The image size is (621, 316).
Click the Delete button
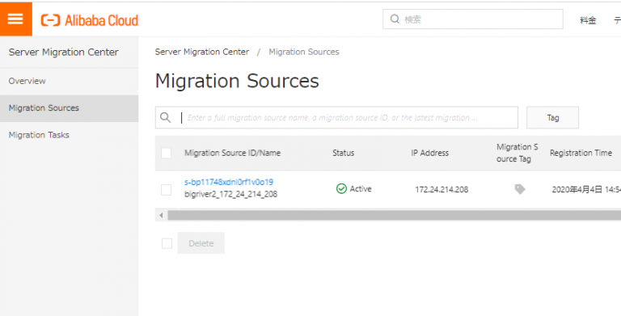201,243
